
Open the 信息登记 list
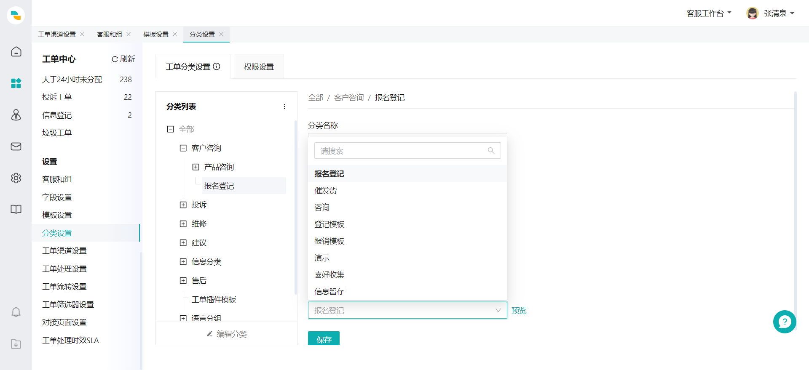click(x=87, y=115)
